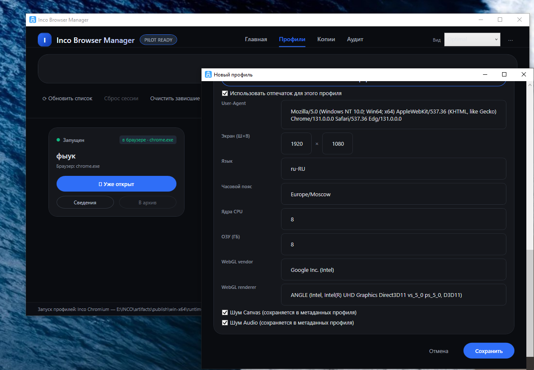The image size is (534, 370).
Task: Go to the Копии tab
Action: click(x=326, y=39)
